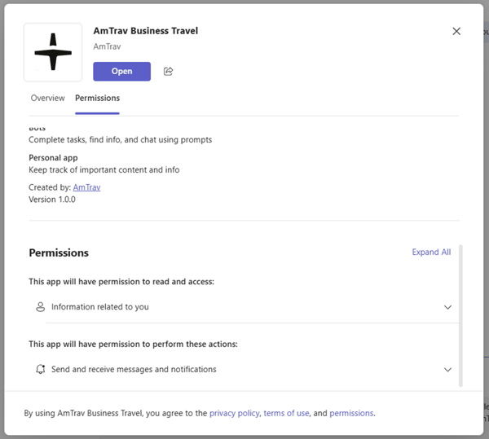Click the share icon beside Open
This screenshot has width=489, height=439.
pos(169,72)
